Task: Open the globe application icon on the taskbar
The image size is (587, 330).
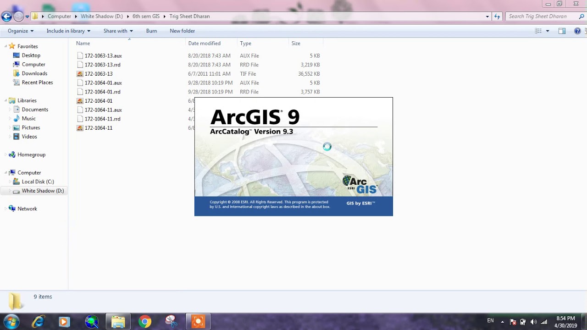Action: point(91,322)
